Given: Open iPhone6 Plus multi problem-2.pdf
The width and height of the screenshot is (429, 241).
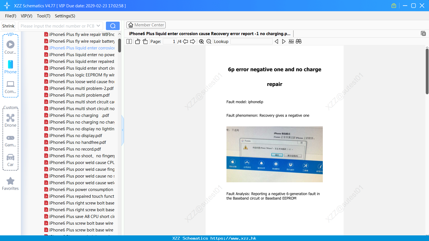Looking at the screenshot, I should pyautogui.click(x=79, y=88).
